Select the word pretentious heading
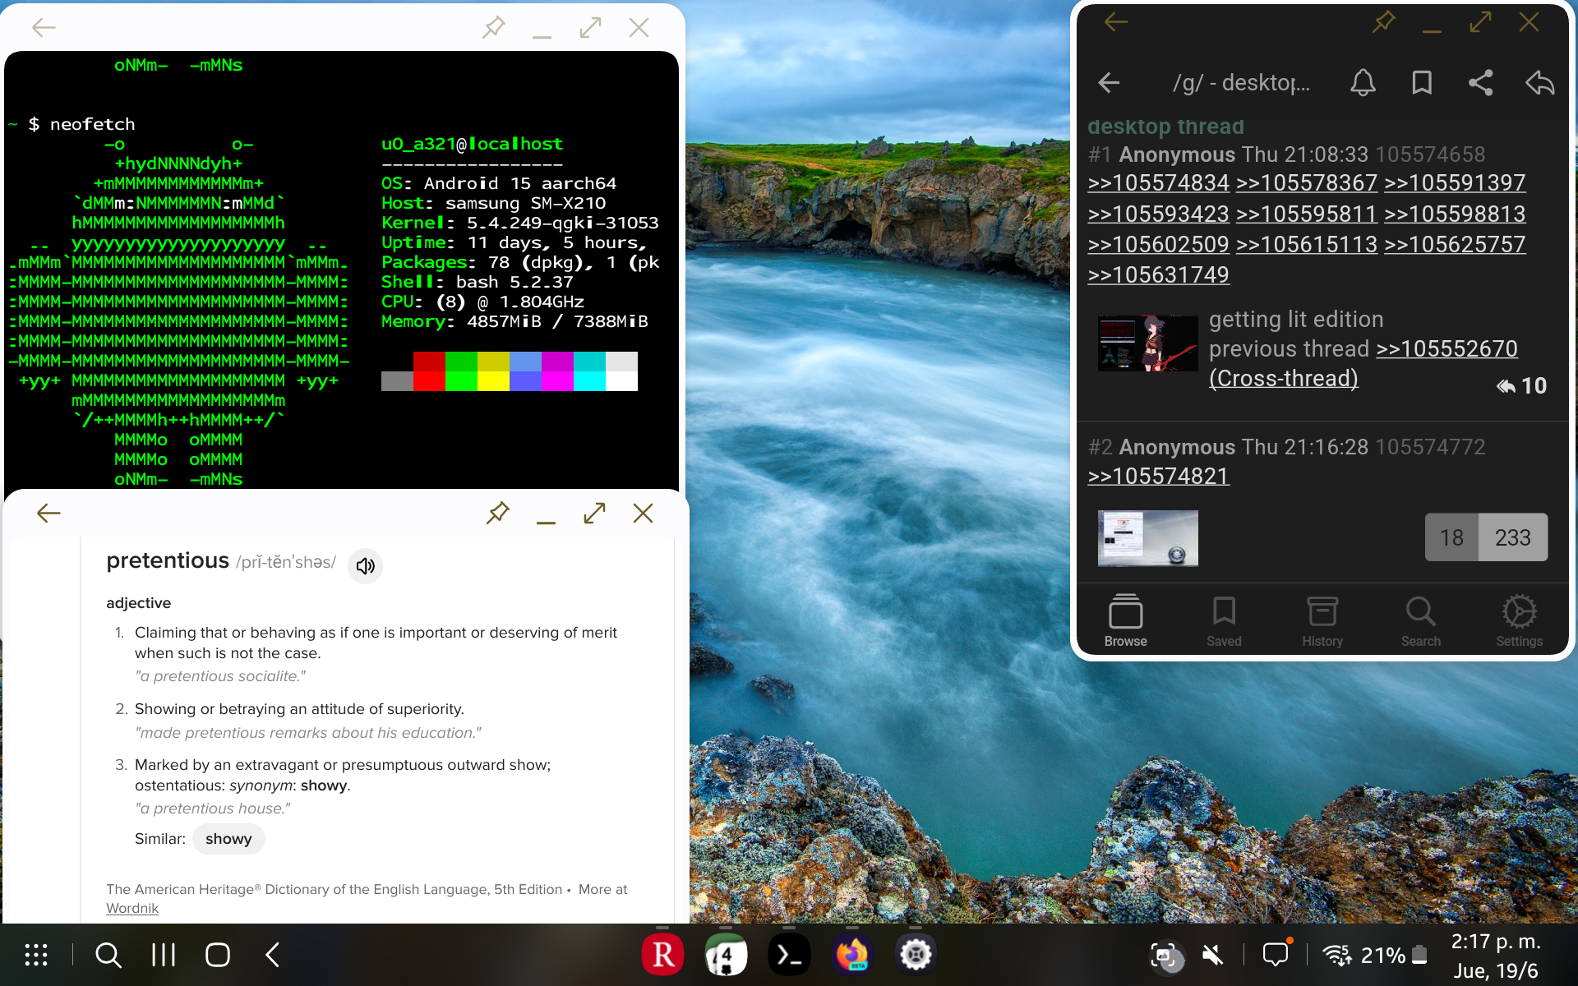Image resolution: width=1578 pixels, height=986 pixels. point(168,560)
